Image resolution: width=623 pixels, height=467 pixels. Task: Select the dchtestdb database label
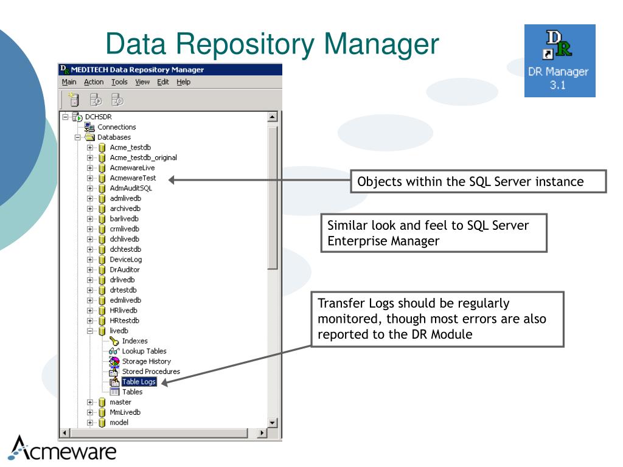coord(125,249)
